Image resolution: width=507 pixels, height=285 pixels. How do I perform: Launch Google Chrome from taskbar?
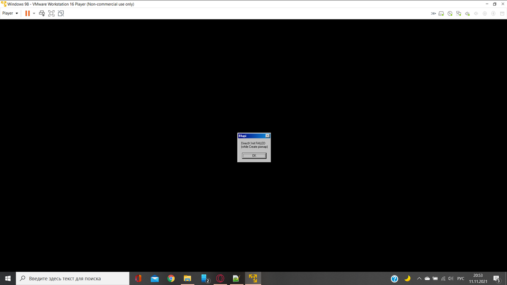click(x=171, y=278)
